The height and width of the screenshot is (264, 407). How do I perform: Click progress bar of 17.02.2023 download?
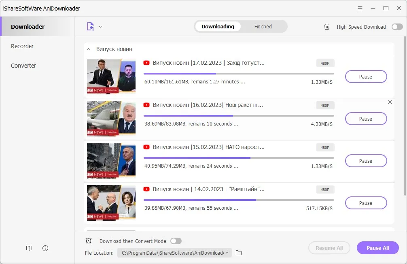[239, 74]
